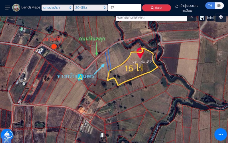Open the blue three-dots more menu
This screenshot has width=228, height=143.
pyautogui.click(x=220, y=134)
